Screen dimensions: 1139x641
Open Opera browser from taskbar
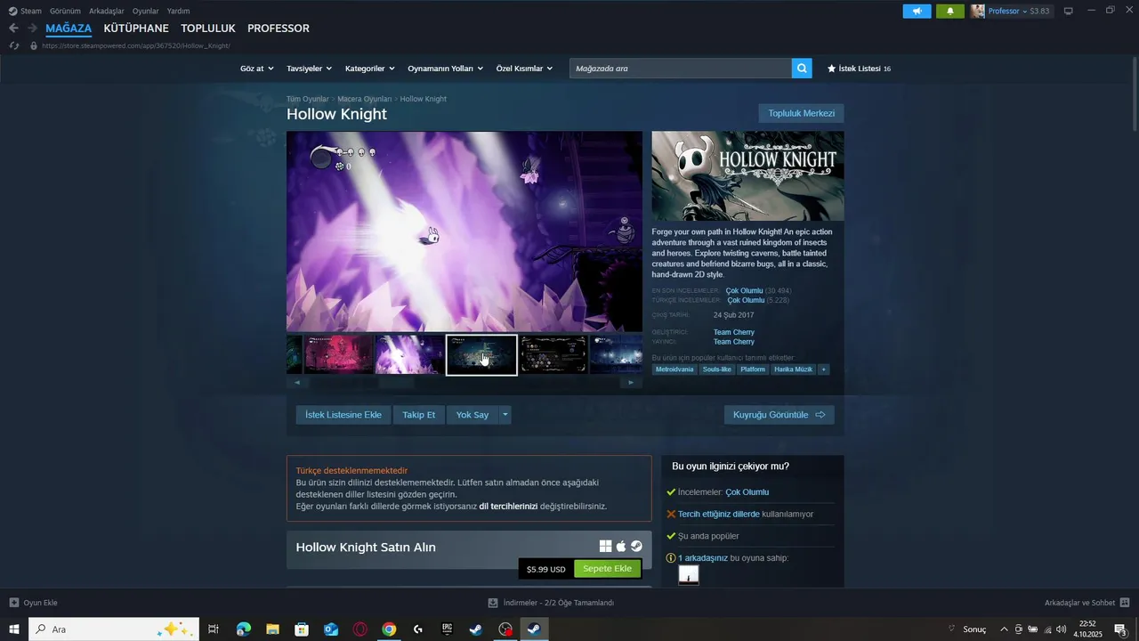pyautogui.click(x=360, y=629)
